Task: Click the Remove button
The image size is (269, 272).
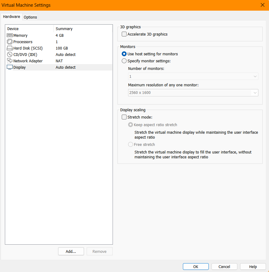Action: point(100,251)
